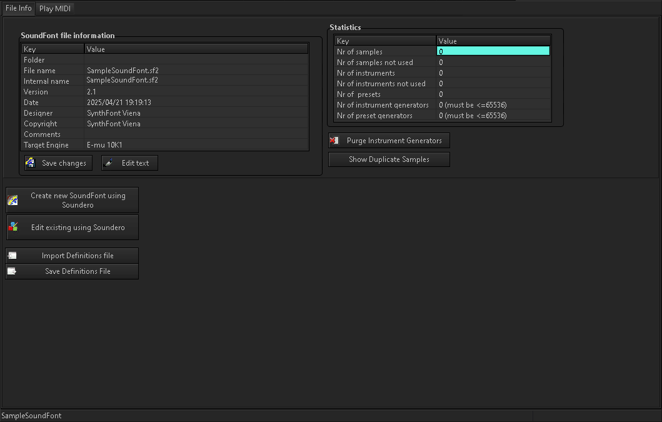The image size is (662, 422).
Task: Click the Save changes button
Action: pyautogui.click(x=57, y=163)
